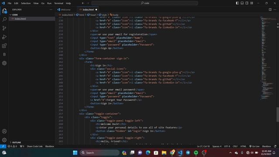Show hidden system tray icons
Image resolution: width=279 pixels, height=157 pixels.
click(x=231, y=153)
